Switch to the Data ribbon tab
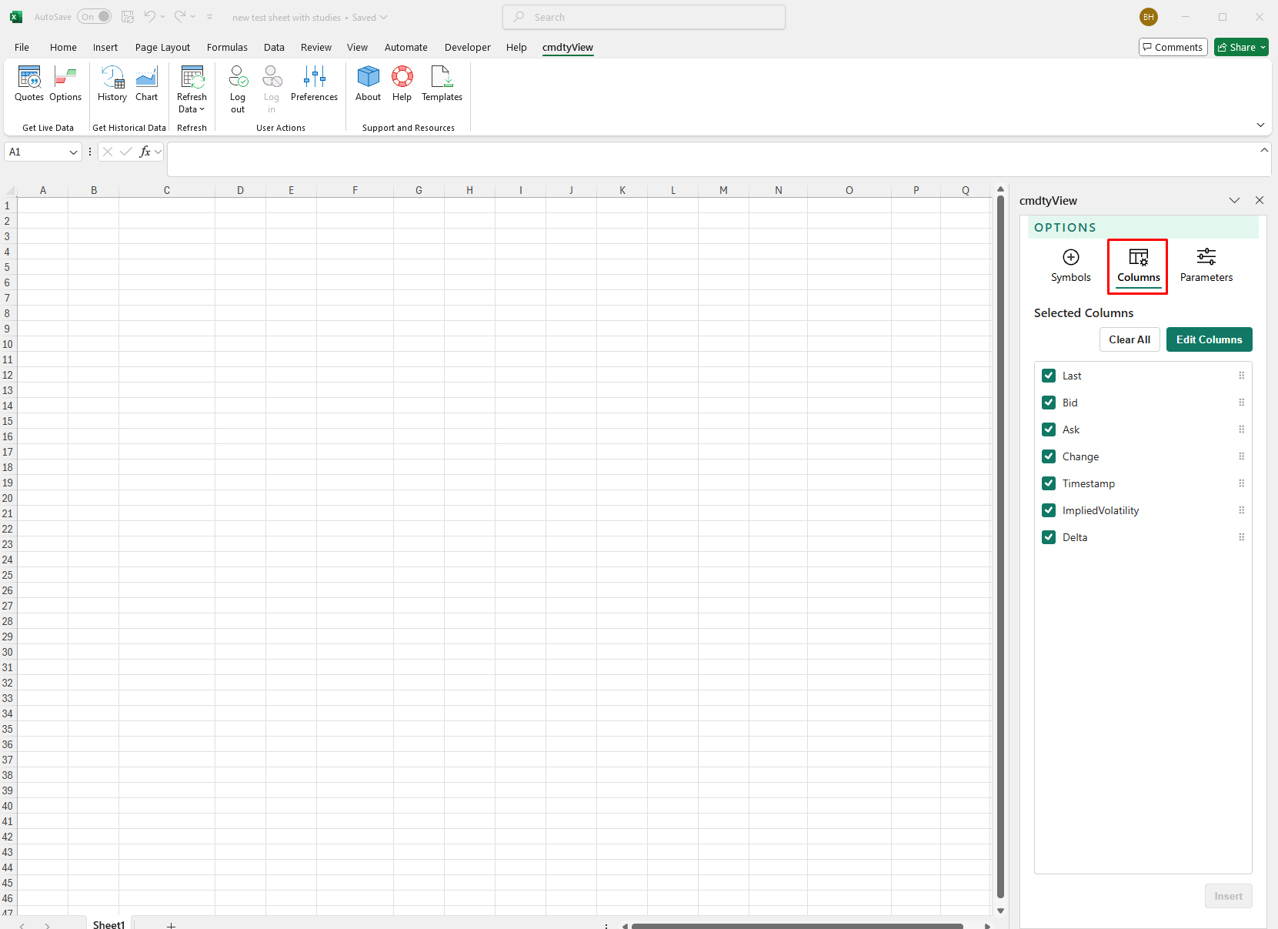Screen dimensions: 1278x929 pyautogui.click(x=274, y=47)
